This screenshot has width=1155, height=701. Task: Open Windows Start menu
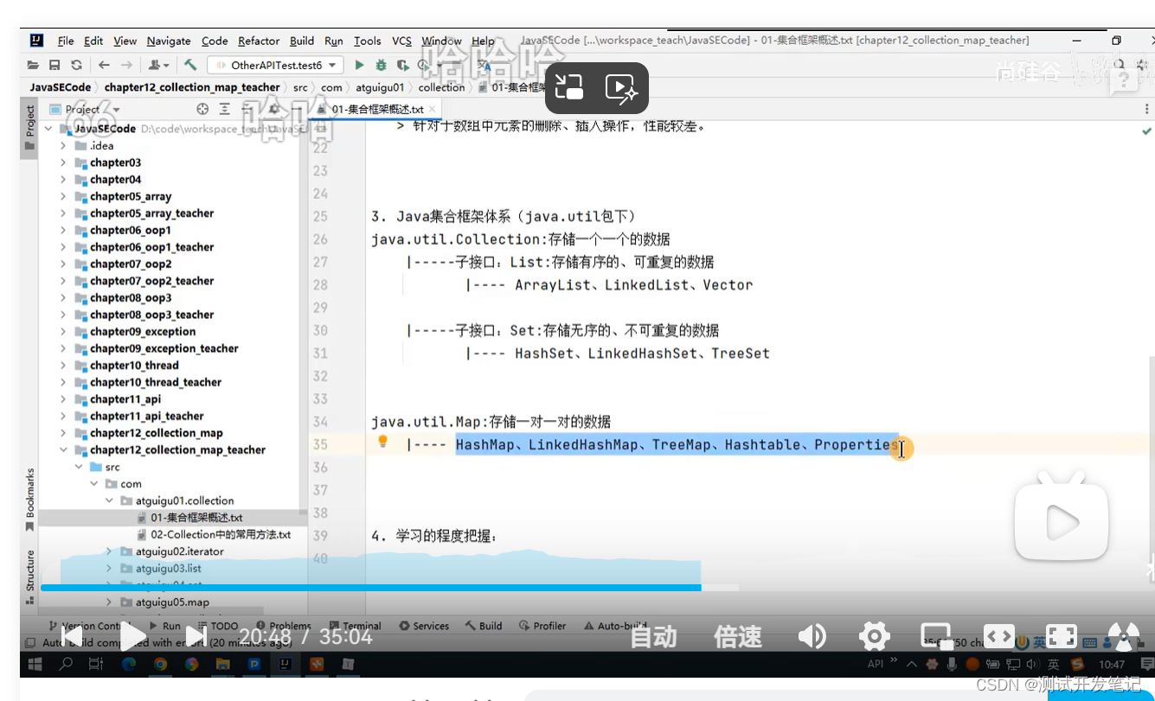tap(35, 665)
